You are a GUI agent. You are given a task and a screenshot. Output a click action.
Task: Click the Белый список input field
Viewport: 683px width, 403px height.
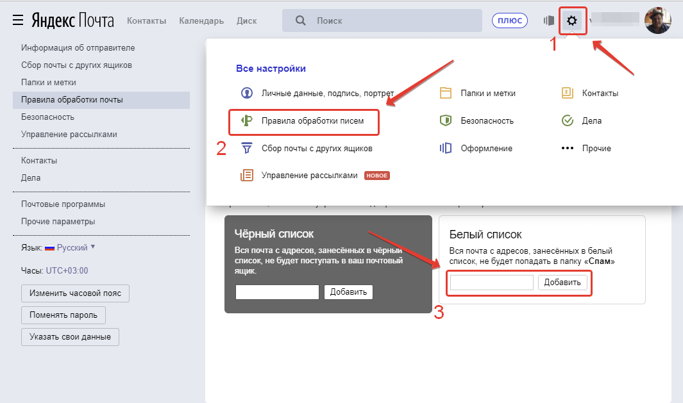[491, 282]
